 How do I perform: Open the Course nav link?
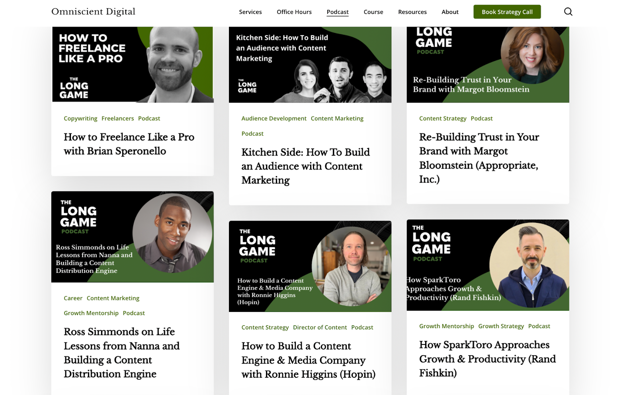[373, 12]
